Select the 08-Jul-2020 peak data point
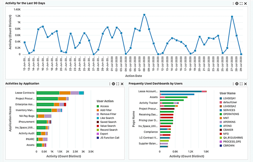Viewport: 253px width, 162px height. 144,15
